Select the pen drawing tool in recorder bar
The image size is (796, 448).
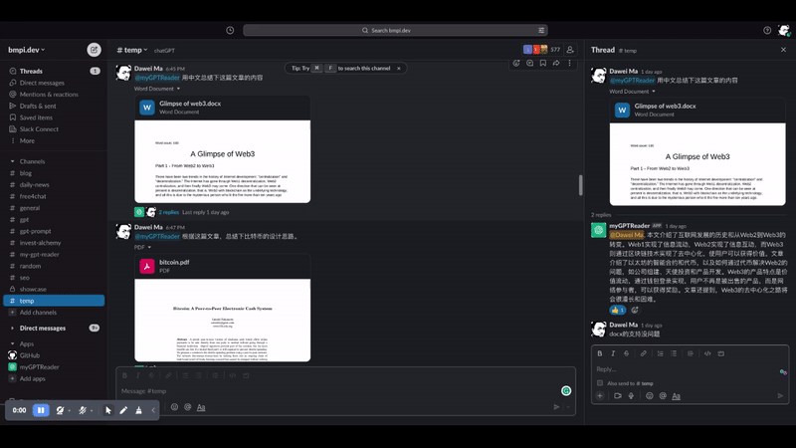click(123, 410)
